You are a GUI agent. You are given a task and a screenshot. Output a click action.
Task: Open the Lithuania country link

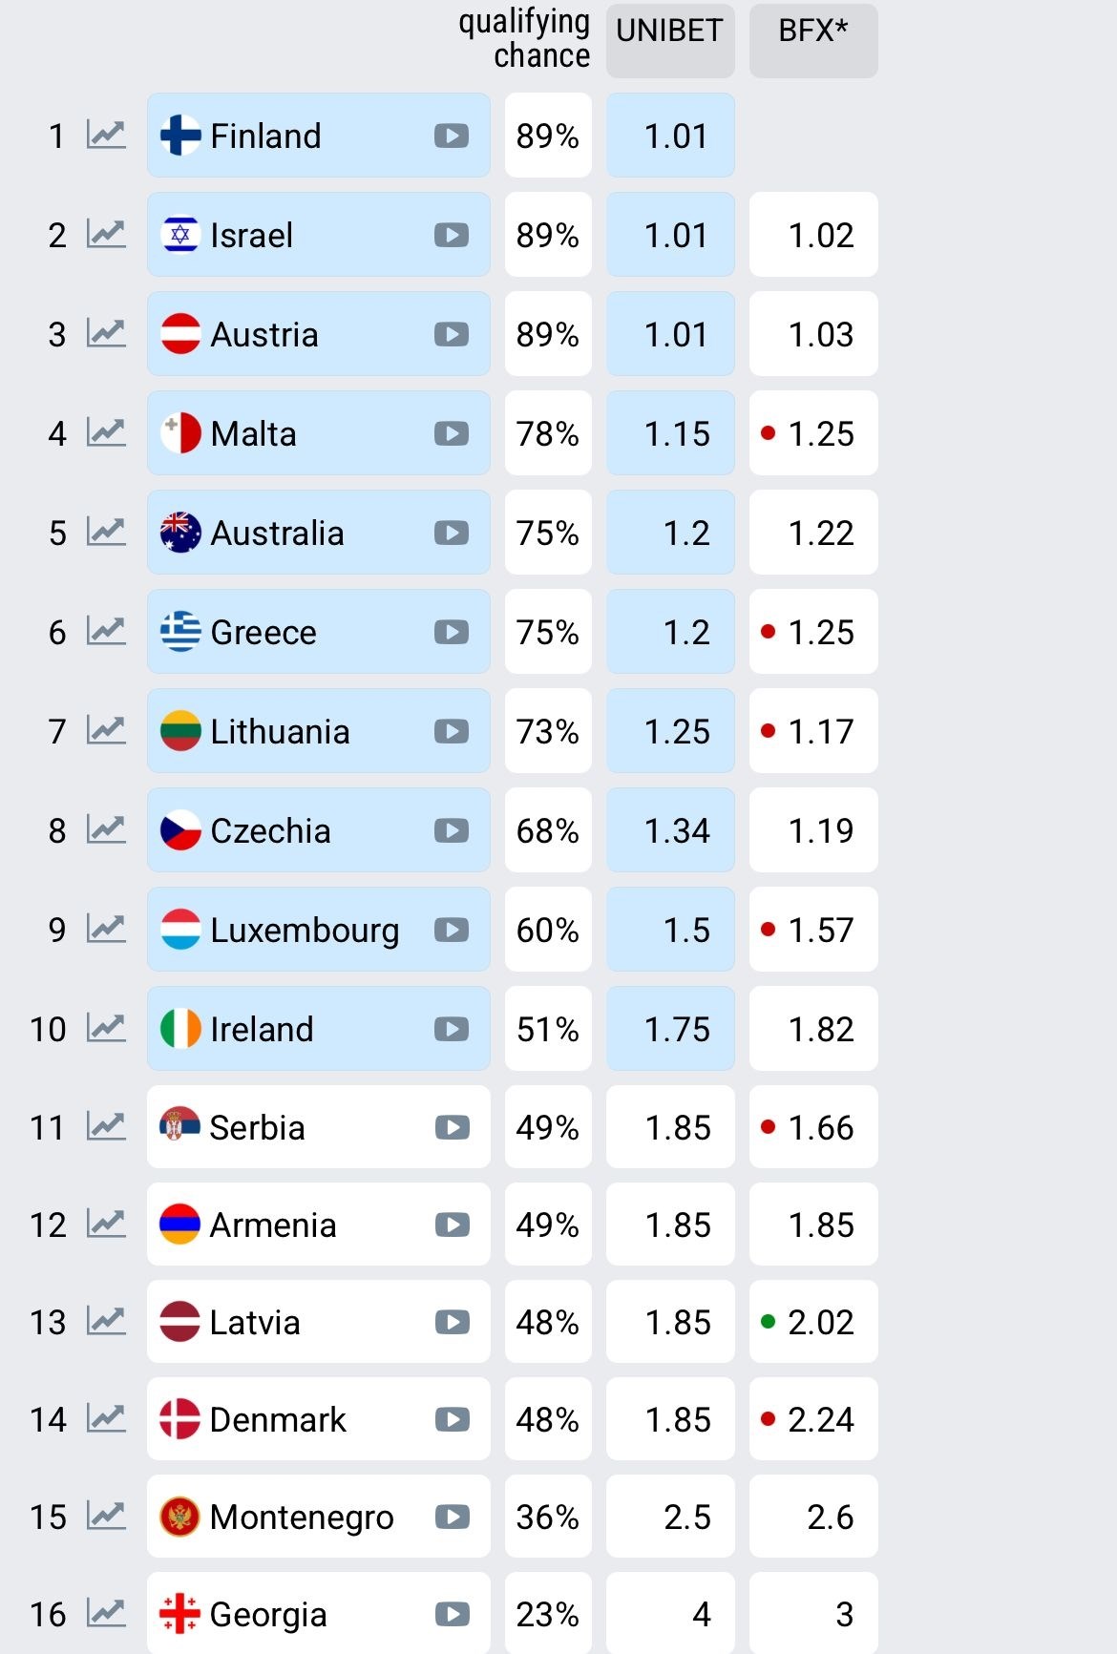280,732
